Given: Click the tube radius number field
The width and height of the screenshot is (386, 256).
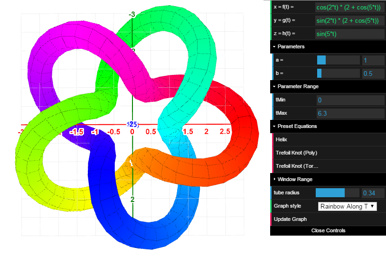Looking at the screenshot, I should (373, 193).
